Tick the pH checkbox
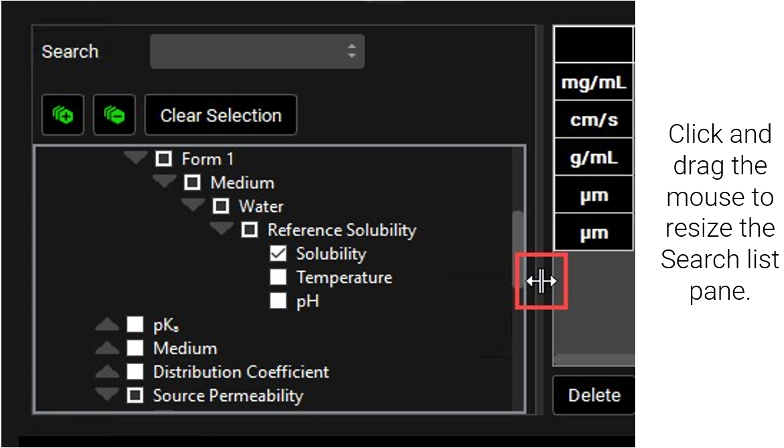 point(278,301)
